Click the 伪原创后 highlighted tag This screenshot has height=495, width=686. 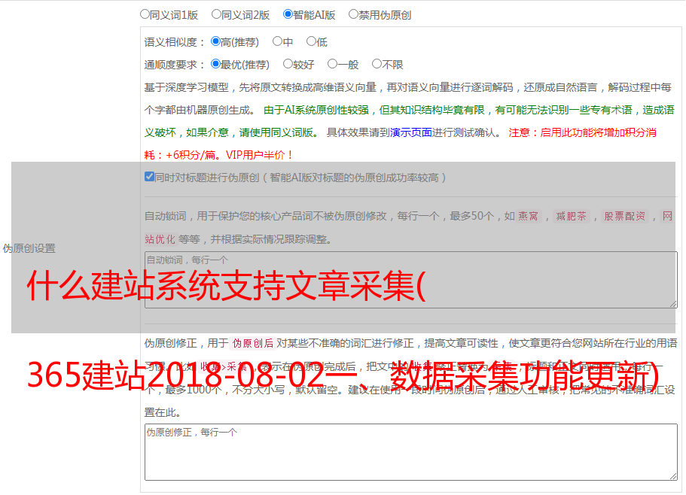click(253, 343)
